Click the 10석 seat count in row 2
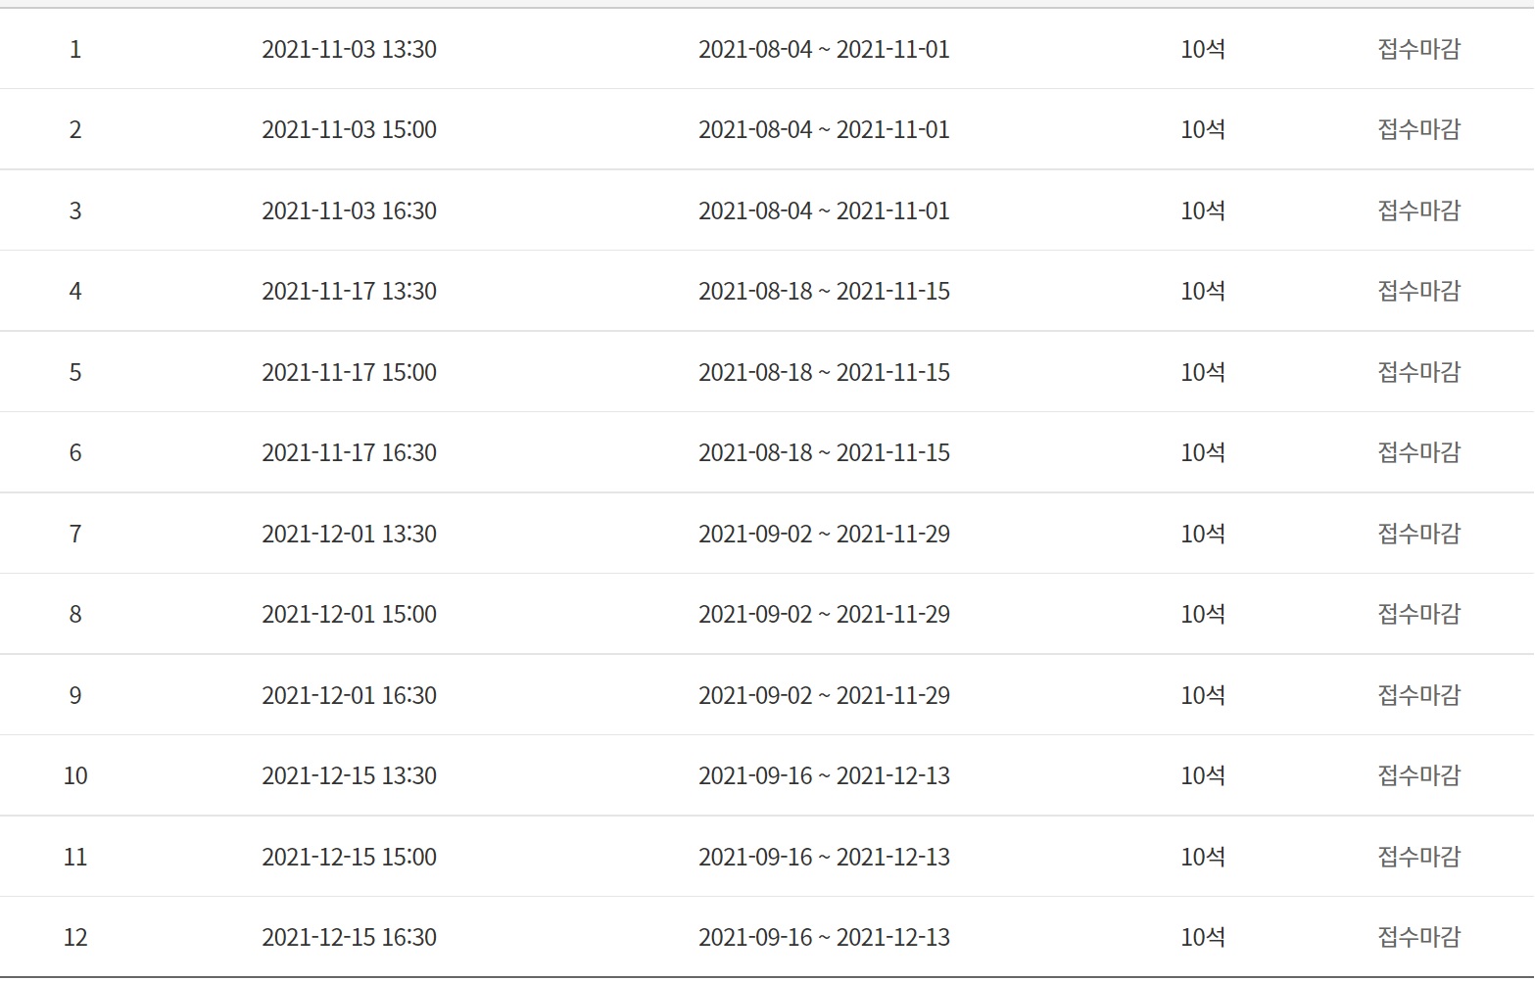The height and width of the screenshot is (981, 1535). pos(1203,129)
